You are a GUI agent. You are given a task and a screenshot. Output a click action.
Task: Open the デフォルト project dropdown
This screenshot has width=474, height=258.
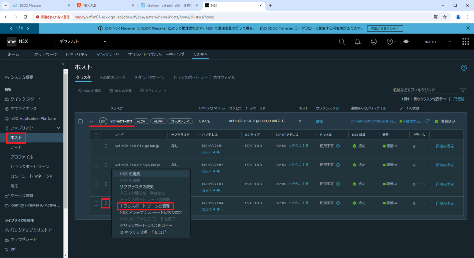(83, 41)
